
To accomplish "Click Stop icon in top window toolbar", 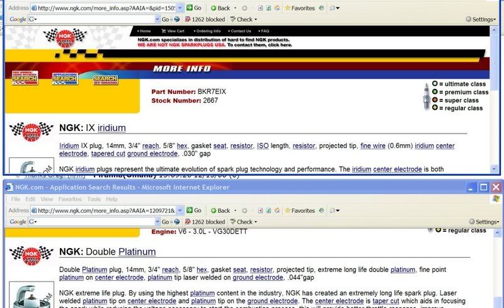I will click(260, 8).
